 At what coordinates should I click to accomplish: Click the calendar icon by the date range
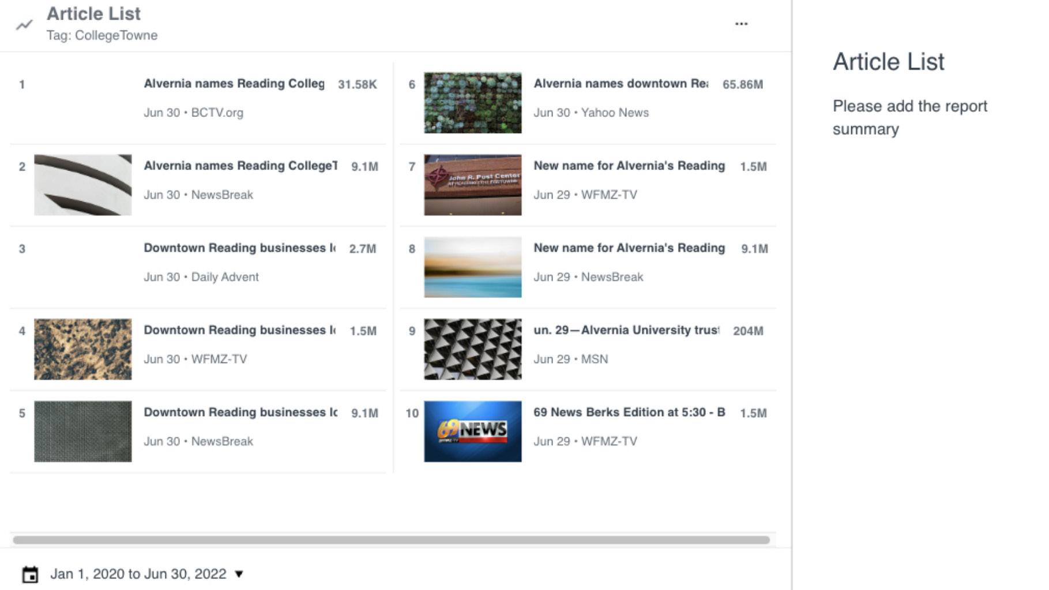pyautogui.click(x=30, y=574)
